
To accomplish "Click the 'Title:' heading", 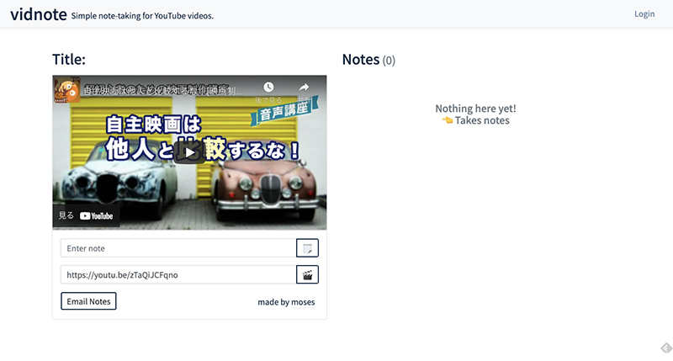I will click(69, 59).
